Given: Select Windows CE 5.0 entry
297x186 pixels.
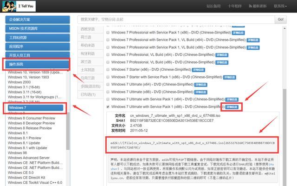Looking at the screenshot, I should point(21,173).
